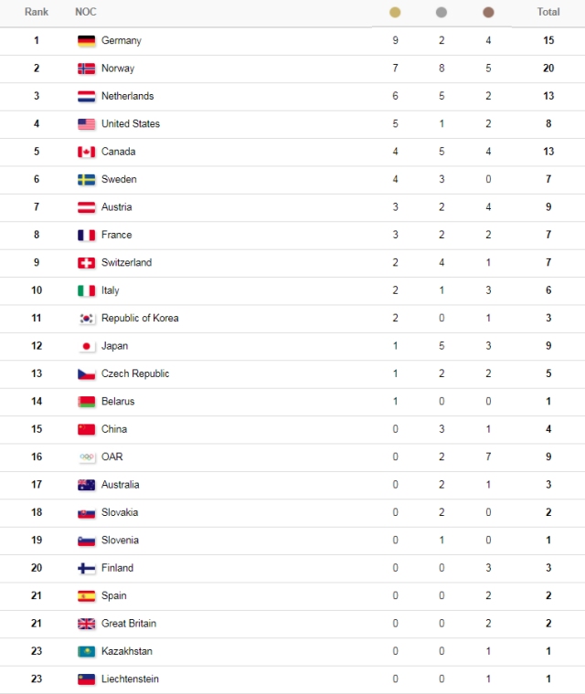Sort by the Rank column header
Viewport: 585px width, 694px height.
[x=37, y=13]
